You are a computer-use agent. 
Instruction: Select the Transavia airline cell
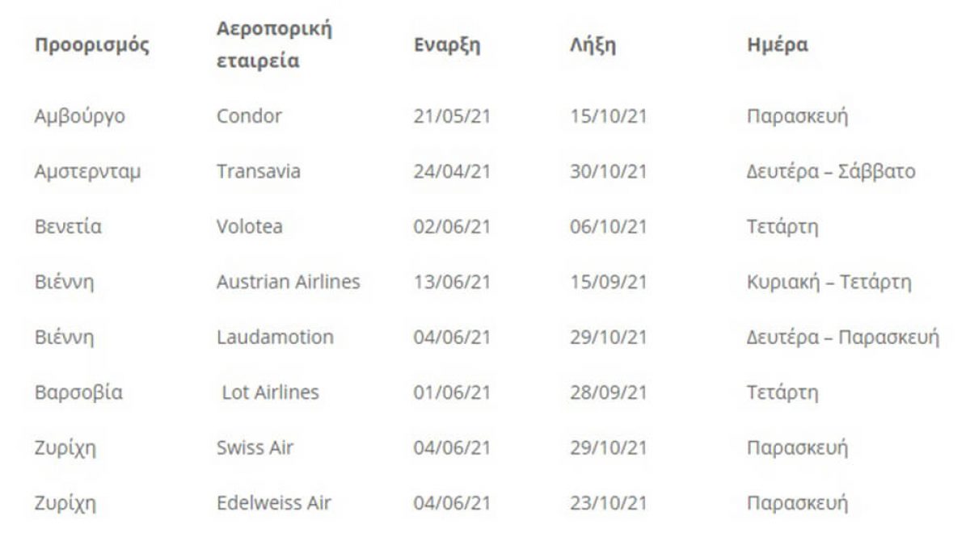[x=259, y=171]
